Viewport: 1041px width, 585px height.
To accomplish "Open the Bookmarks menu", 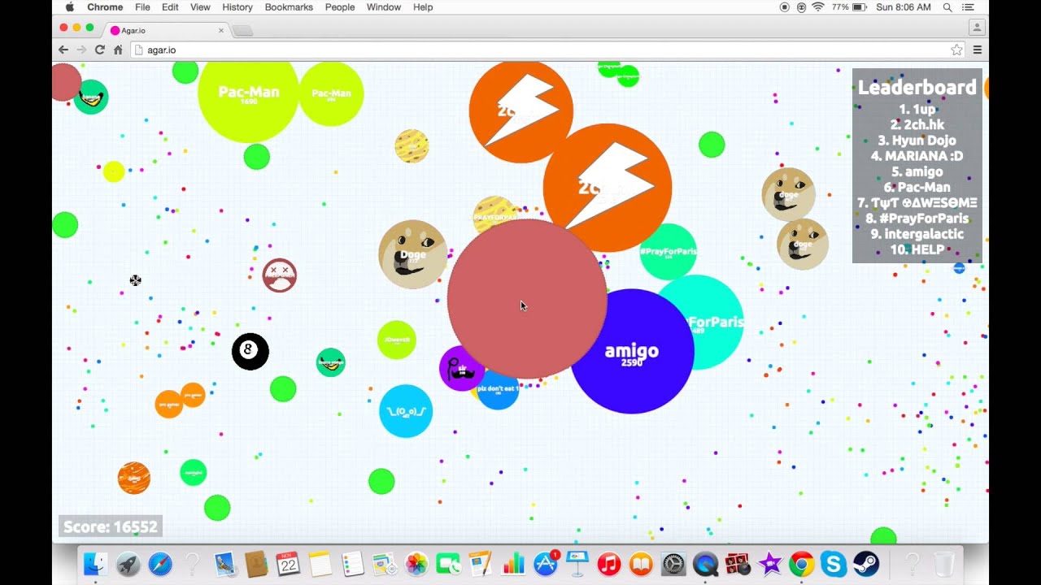I will coord(289,7).
